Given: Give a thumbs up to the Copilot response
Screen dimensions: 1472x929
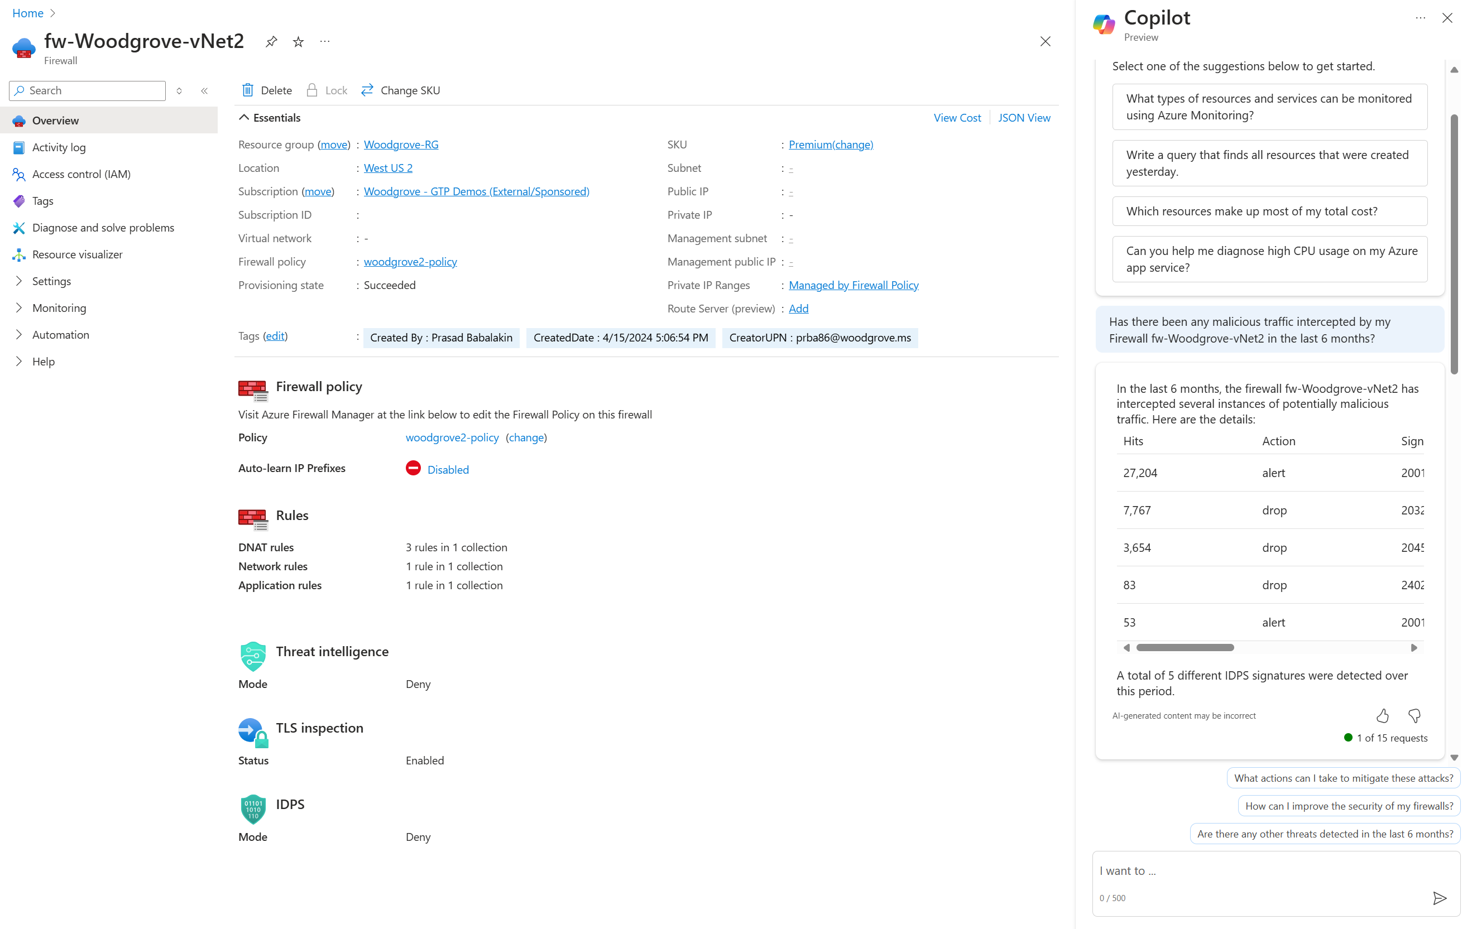Looking at the screenshot, I should pyautogui.click(x=1382, y=716).
